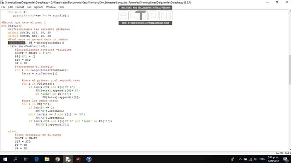This screenshot has width=291, height=163.
Task: Click line "PP[letra].append(i[0]+'X')"
Action: (57, 91)
